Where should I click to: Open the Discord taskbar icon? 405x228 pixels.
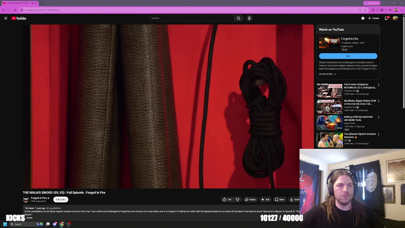(x=55, y=224)
